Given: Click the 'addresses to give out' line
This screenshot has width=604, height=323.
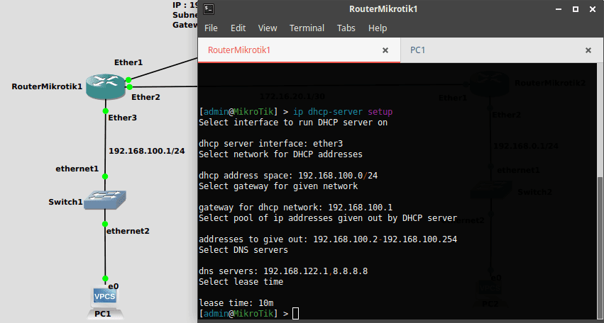Looking at the screenshot, I should click(328, 239).
